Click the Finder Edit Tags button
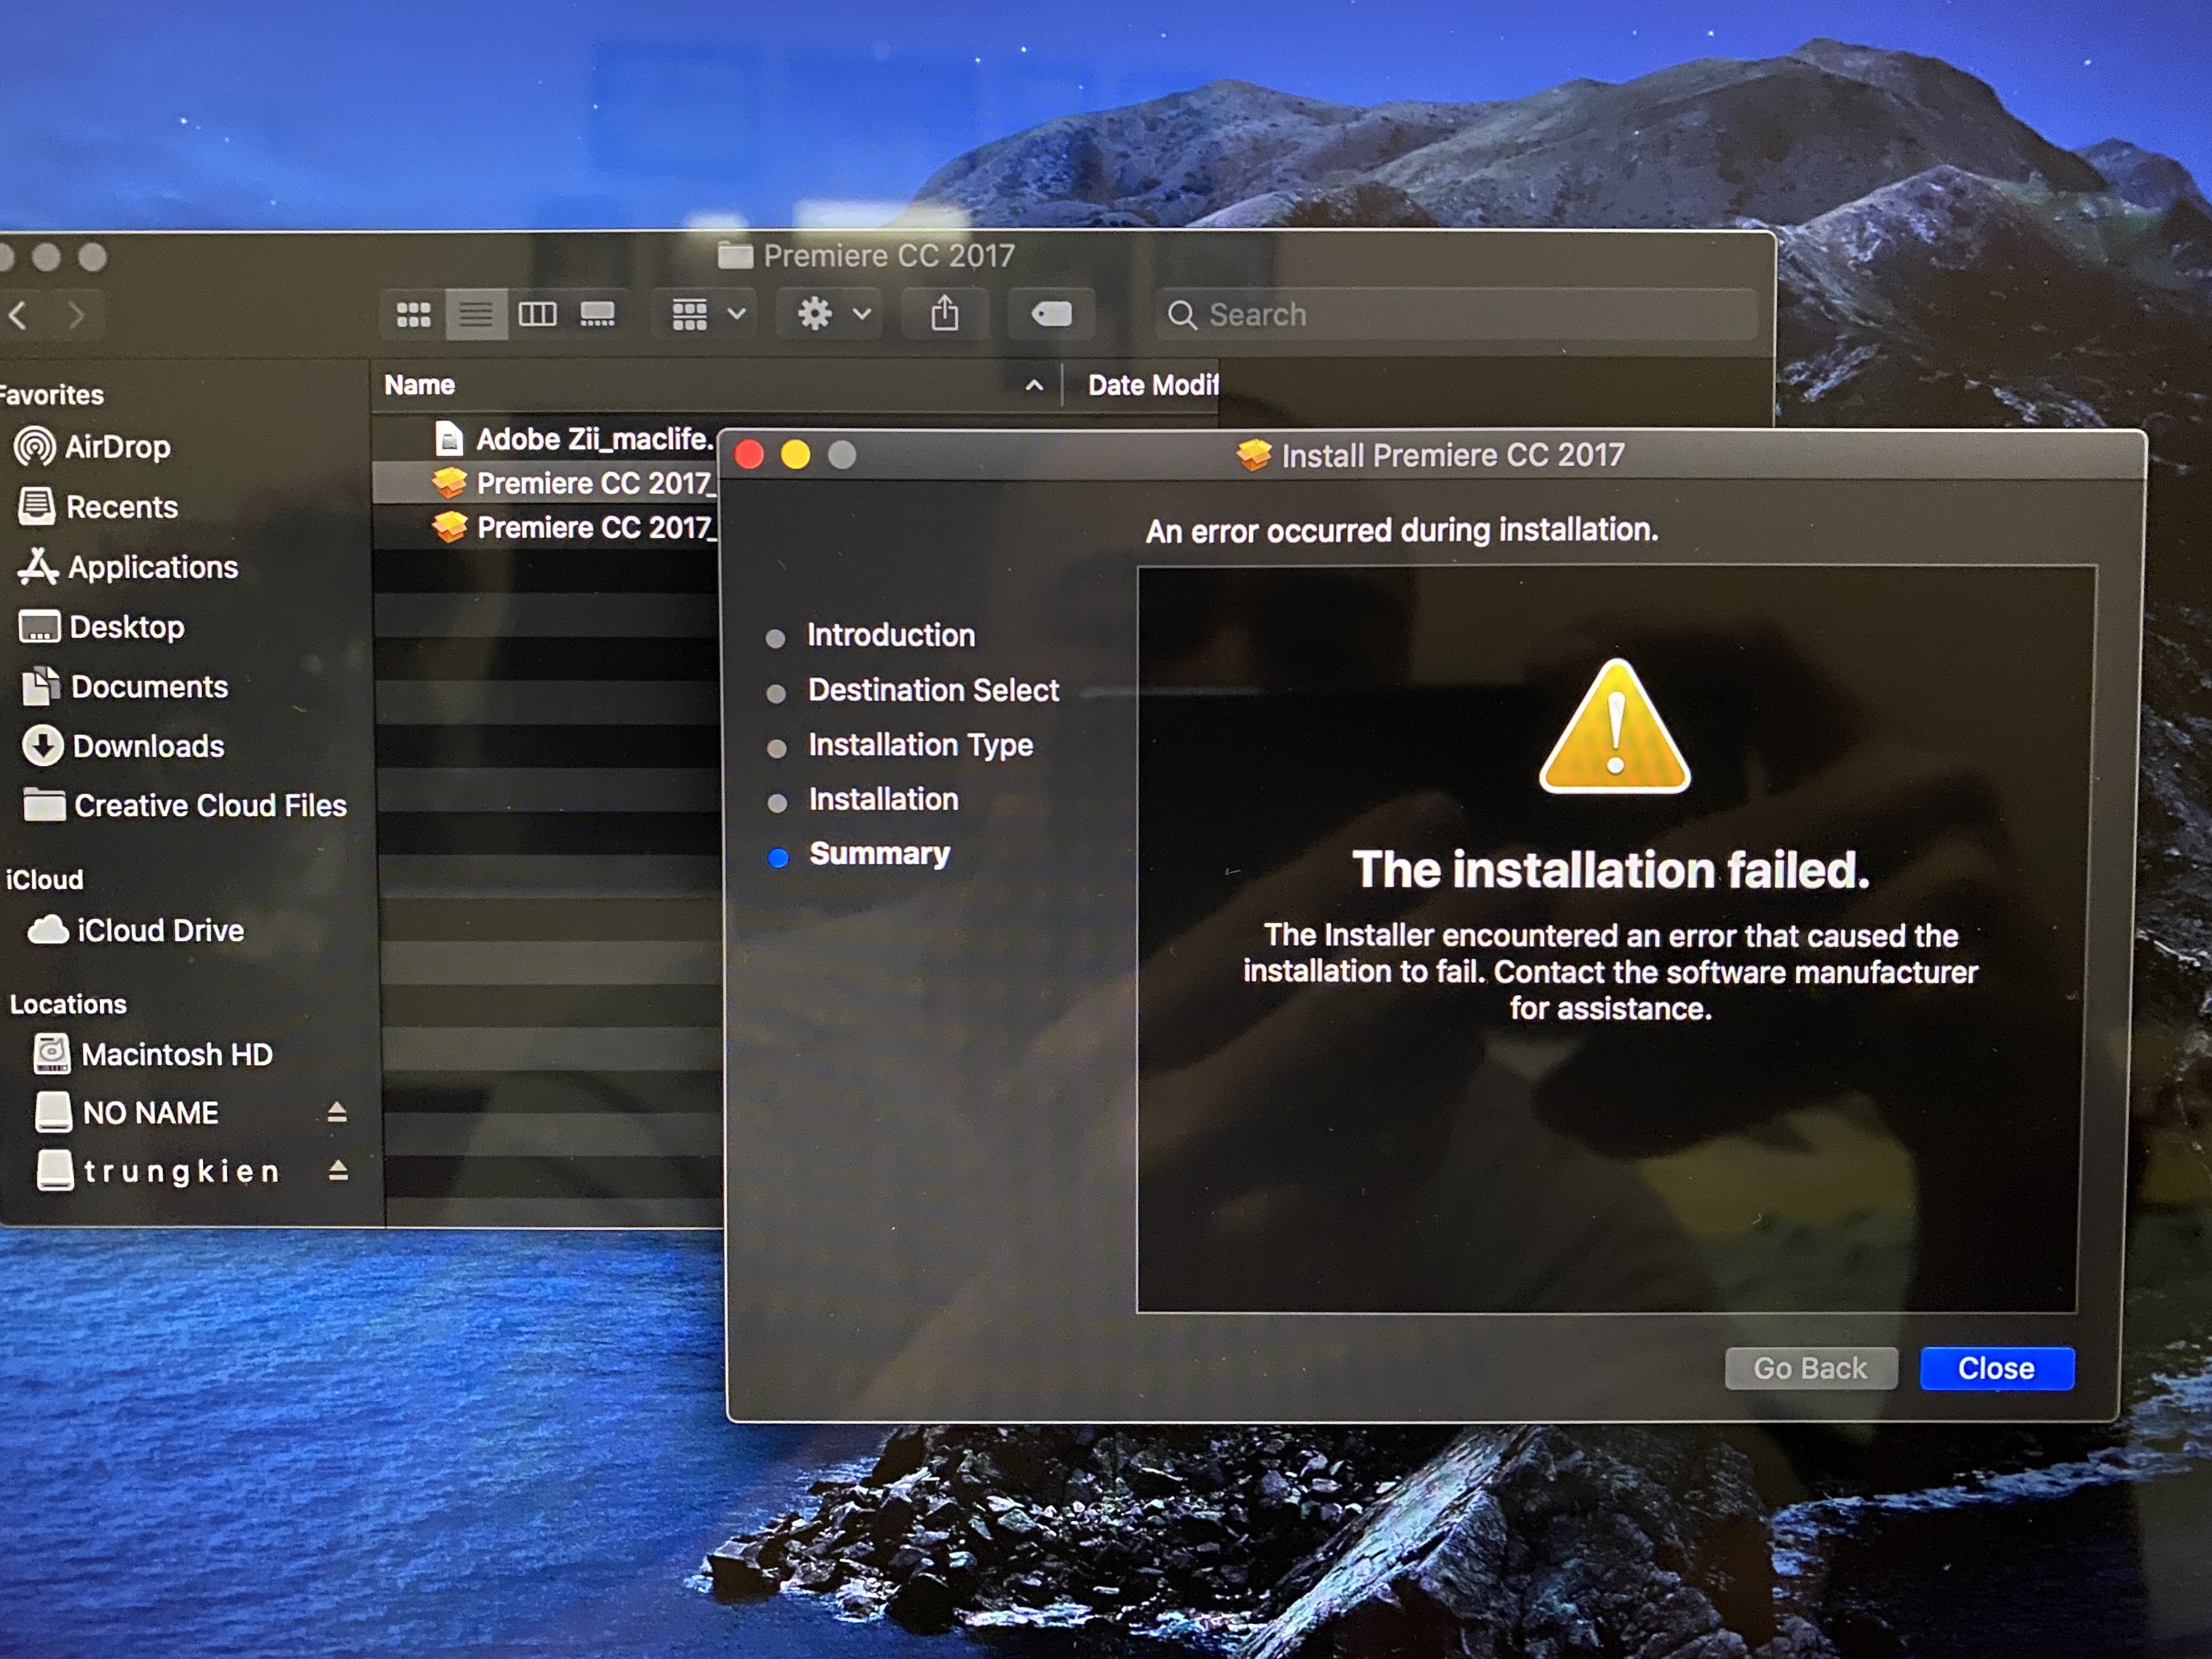This screenshot has height=1659, width=2212. [1051, 315]
